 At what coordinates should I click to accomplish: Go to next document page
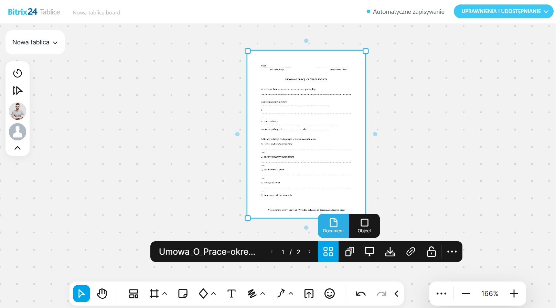click(309, 252)
